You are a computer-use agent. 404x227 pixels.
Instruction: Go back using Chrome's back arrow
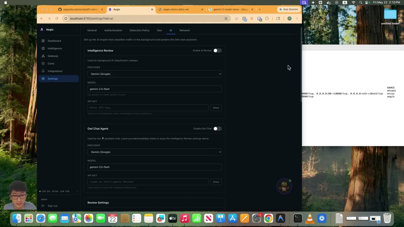[42, 19]
